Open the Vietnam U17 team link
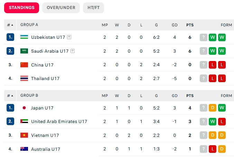 [x=45, y=136]
